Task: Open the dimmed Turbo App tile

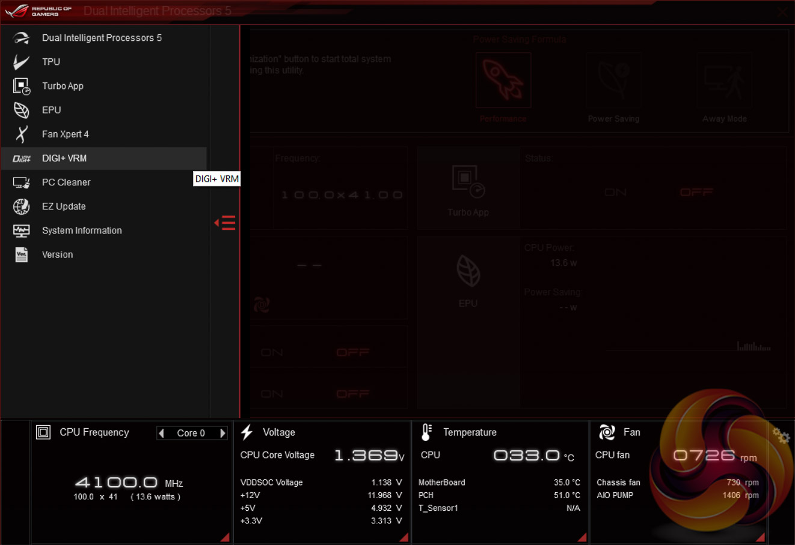Action: pyautogui.click(x=468, y=188)
